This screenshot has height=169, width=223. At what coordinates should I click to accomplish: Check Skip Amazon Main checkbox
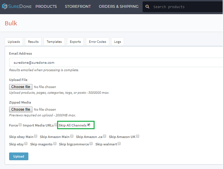tap(72, 136)
